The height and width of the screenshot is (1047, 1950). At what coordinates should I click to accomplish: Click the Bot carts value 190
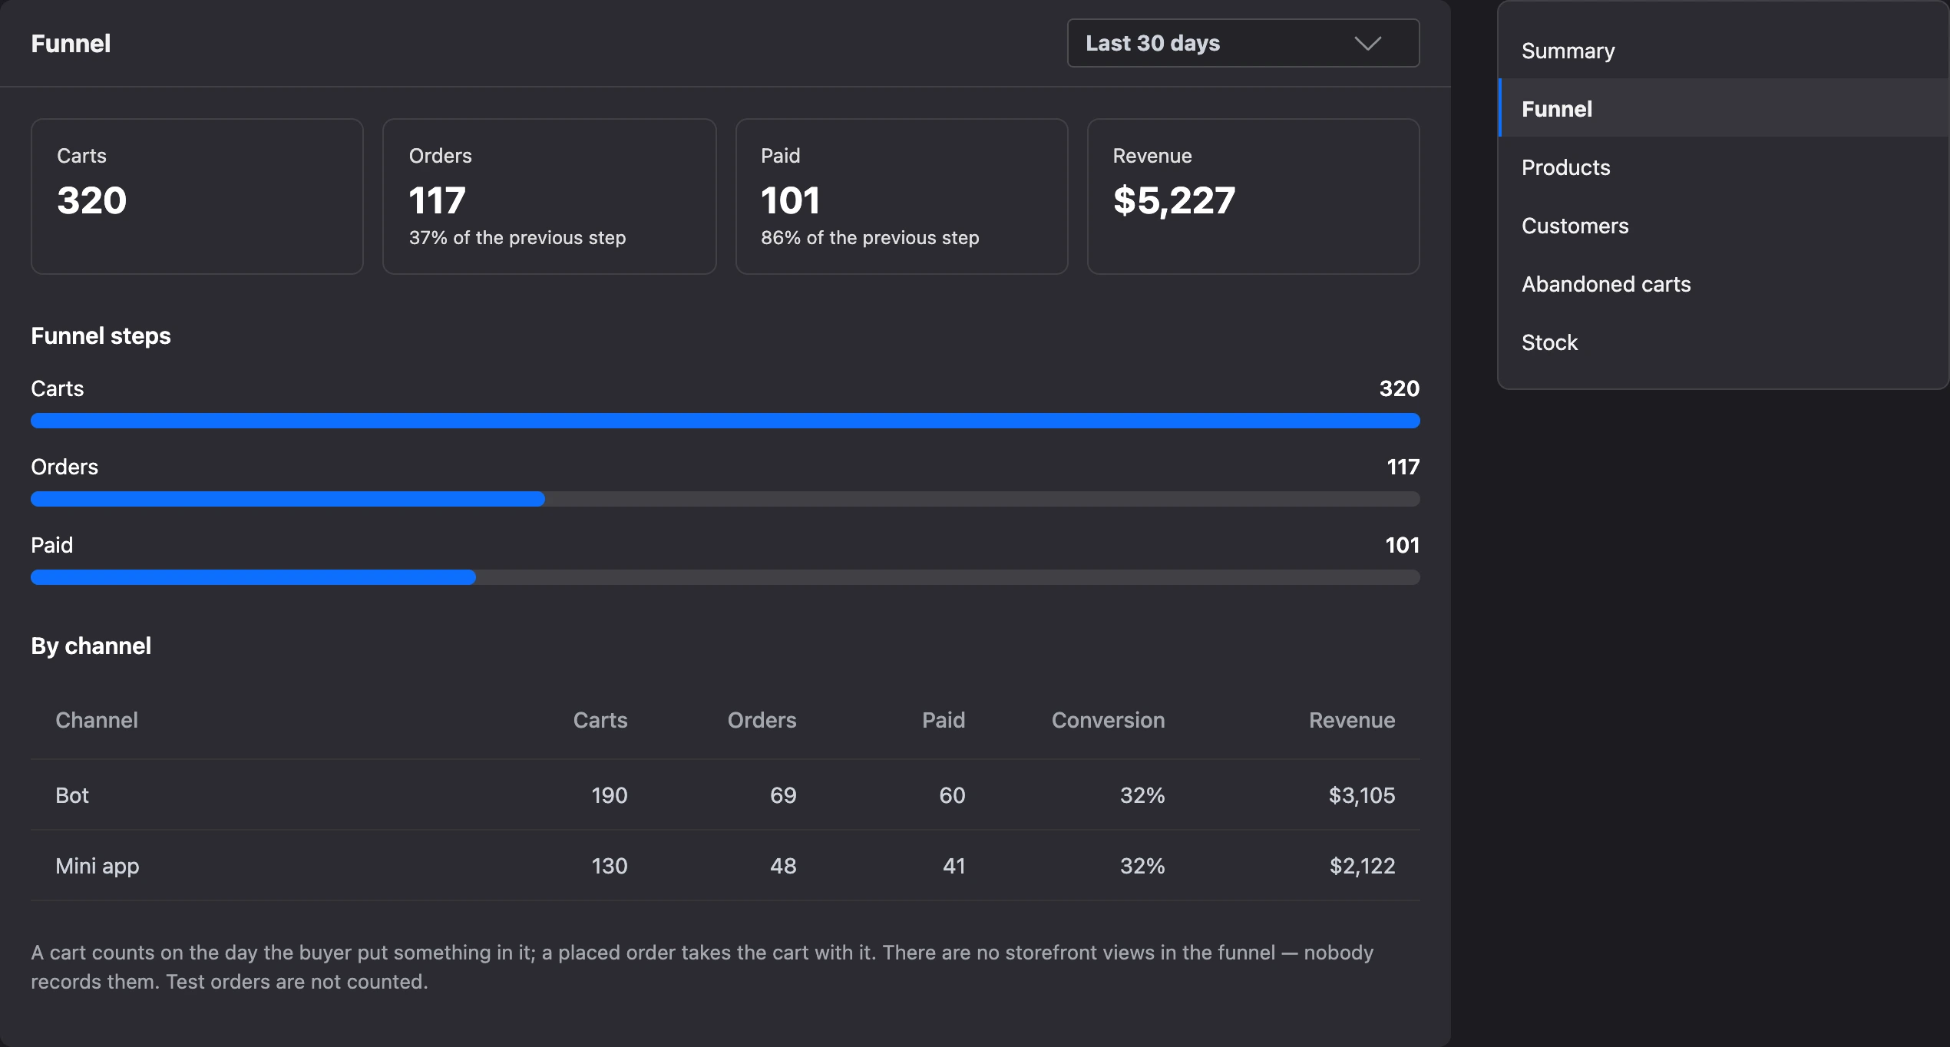pyautogui.click(x=610, y=795)
